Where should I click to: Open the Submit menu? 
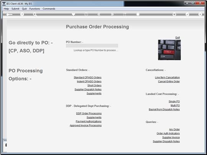pyautogui.click(x=15, y=9)
